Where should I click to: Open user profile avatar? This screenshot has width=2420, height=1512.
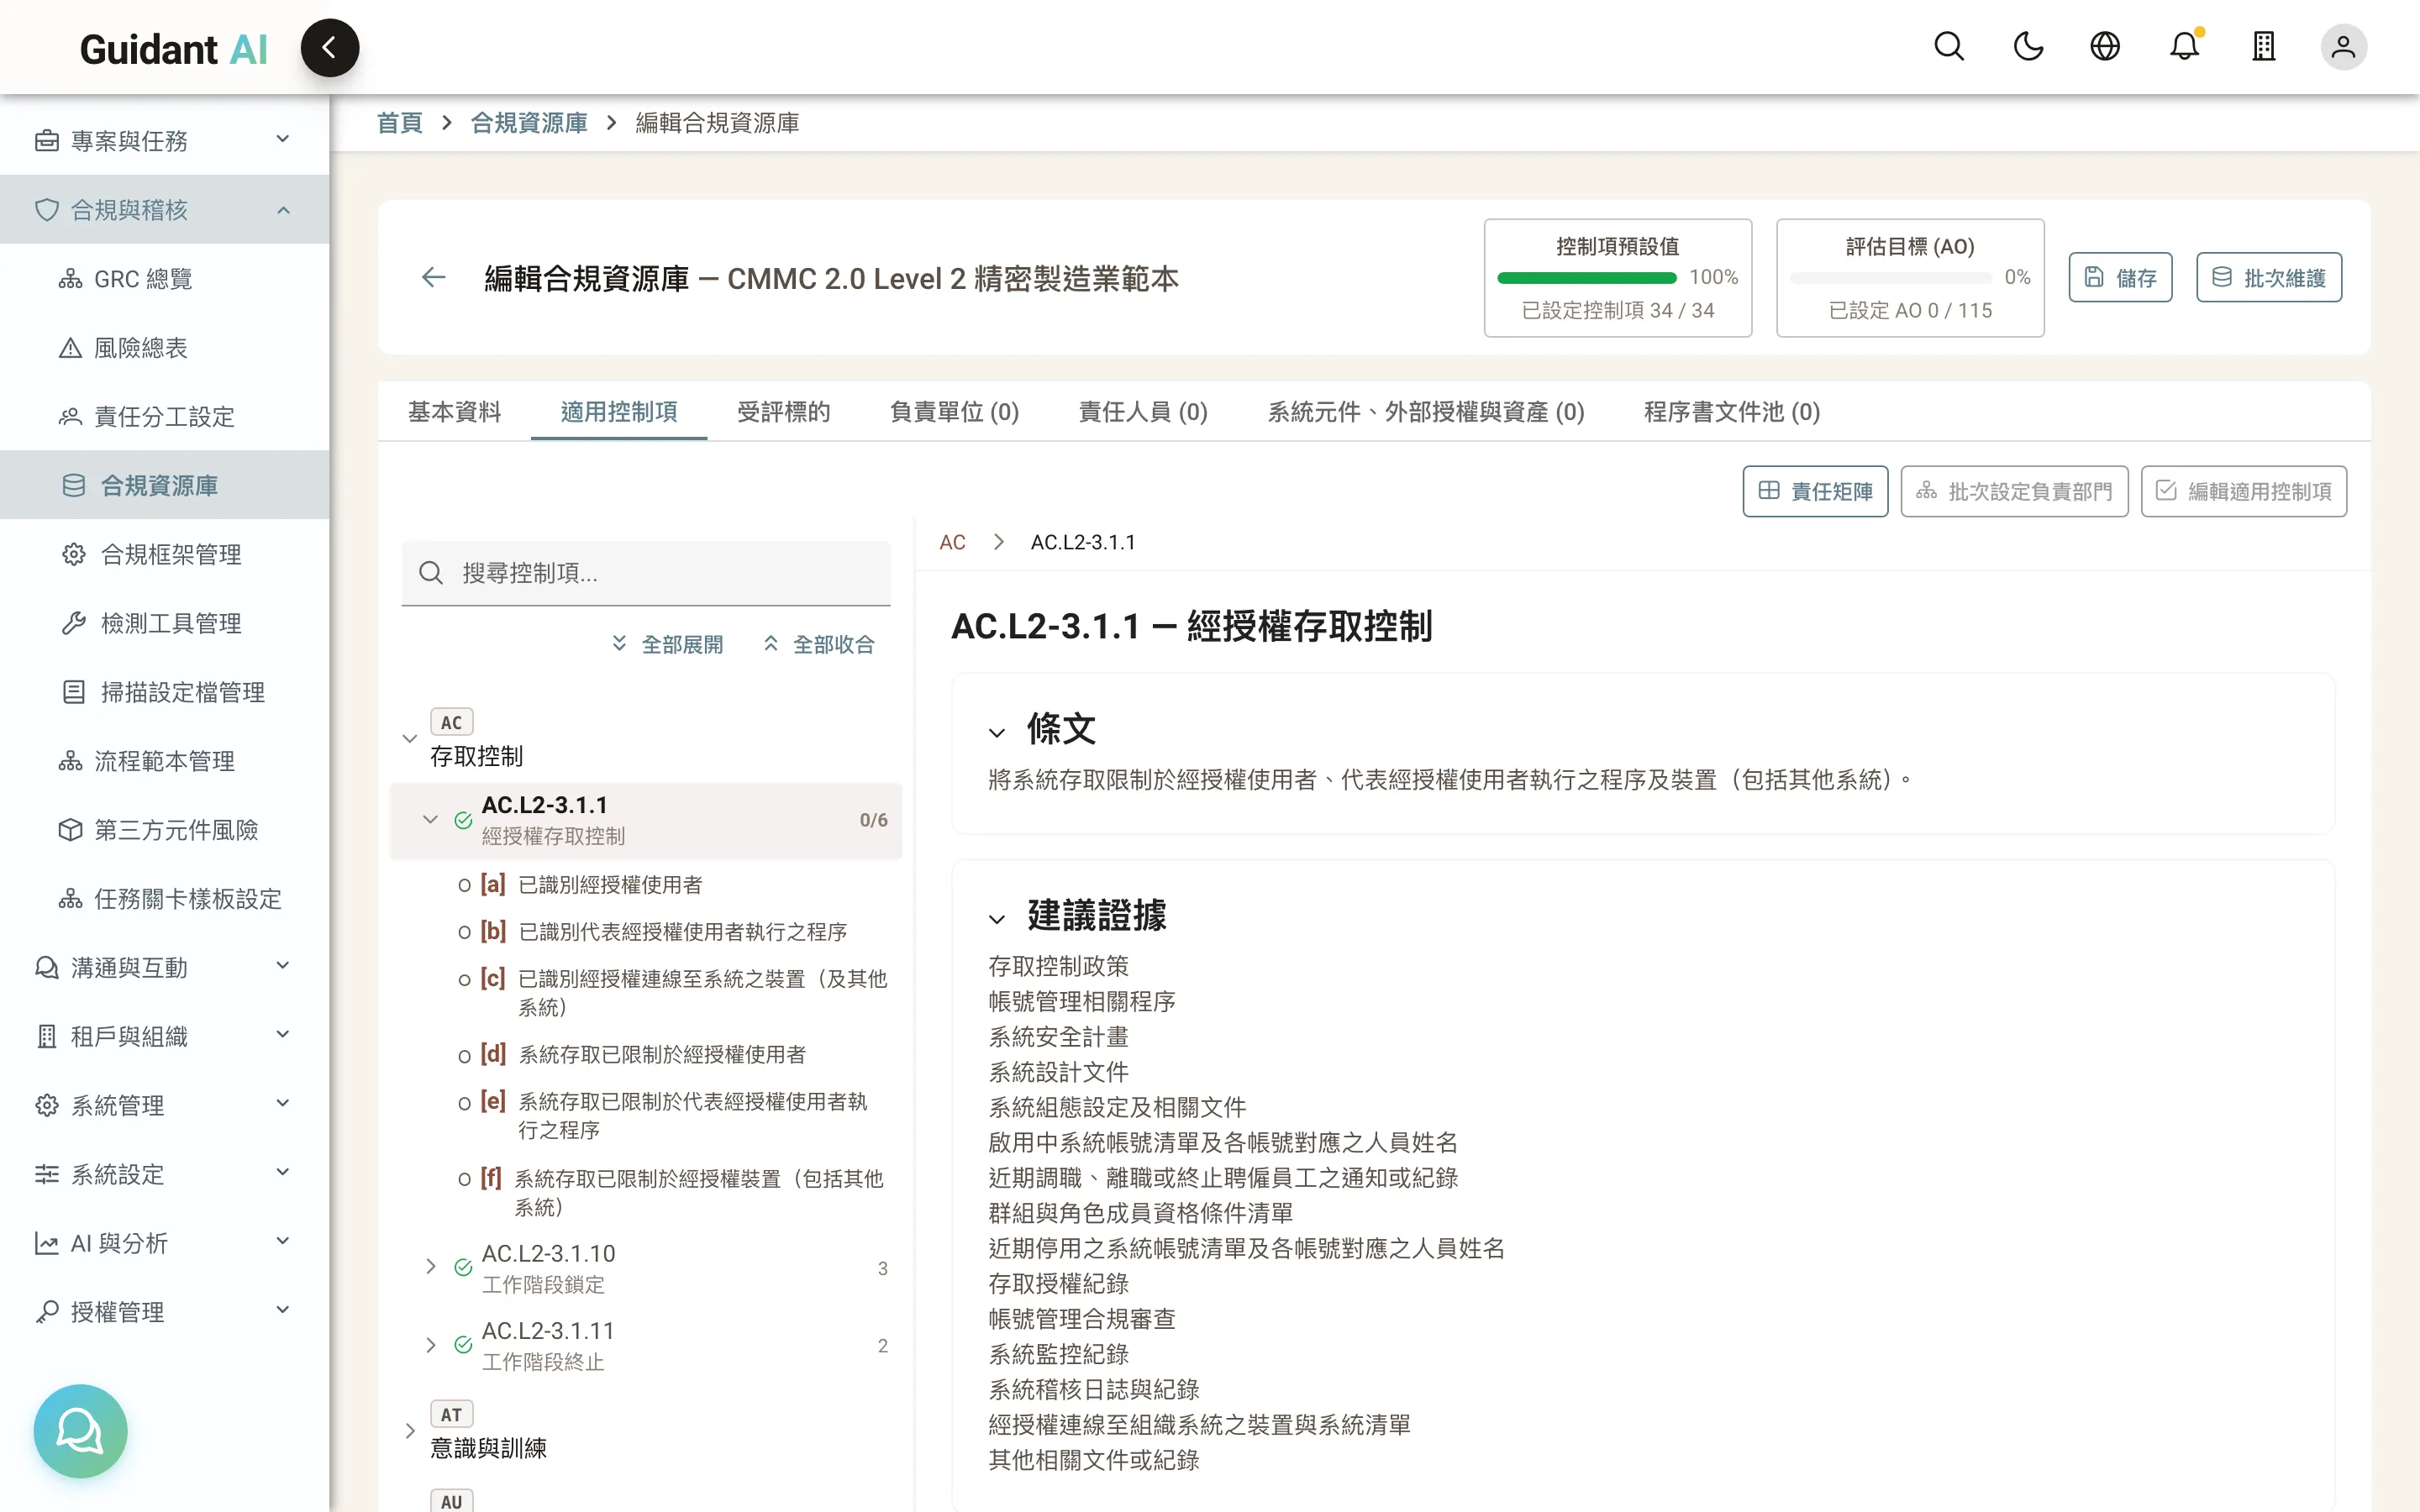2343,47
